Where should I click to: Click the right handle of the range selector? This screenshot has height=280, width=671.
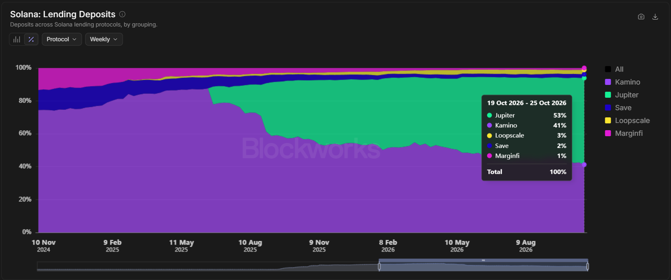[588, 266]
